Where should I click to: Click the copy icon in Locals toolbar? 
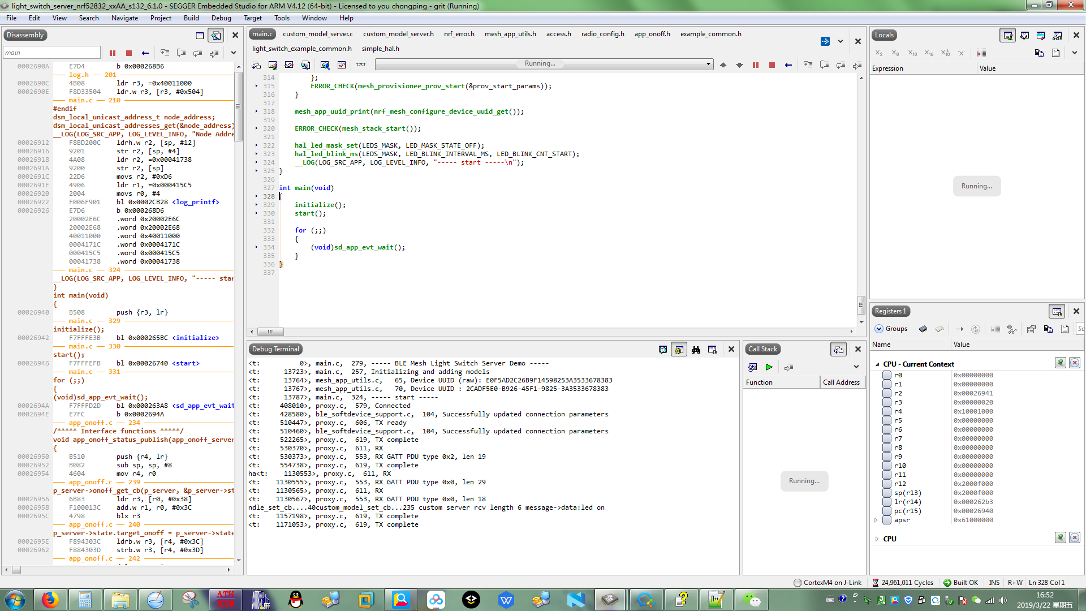coord(1039,53)
